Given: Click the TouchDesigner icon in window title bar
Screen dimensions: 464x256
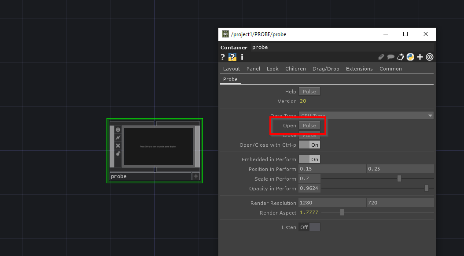Looking at the screenshot, I should pyautogui.click(x=225, y=34).
